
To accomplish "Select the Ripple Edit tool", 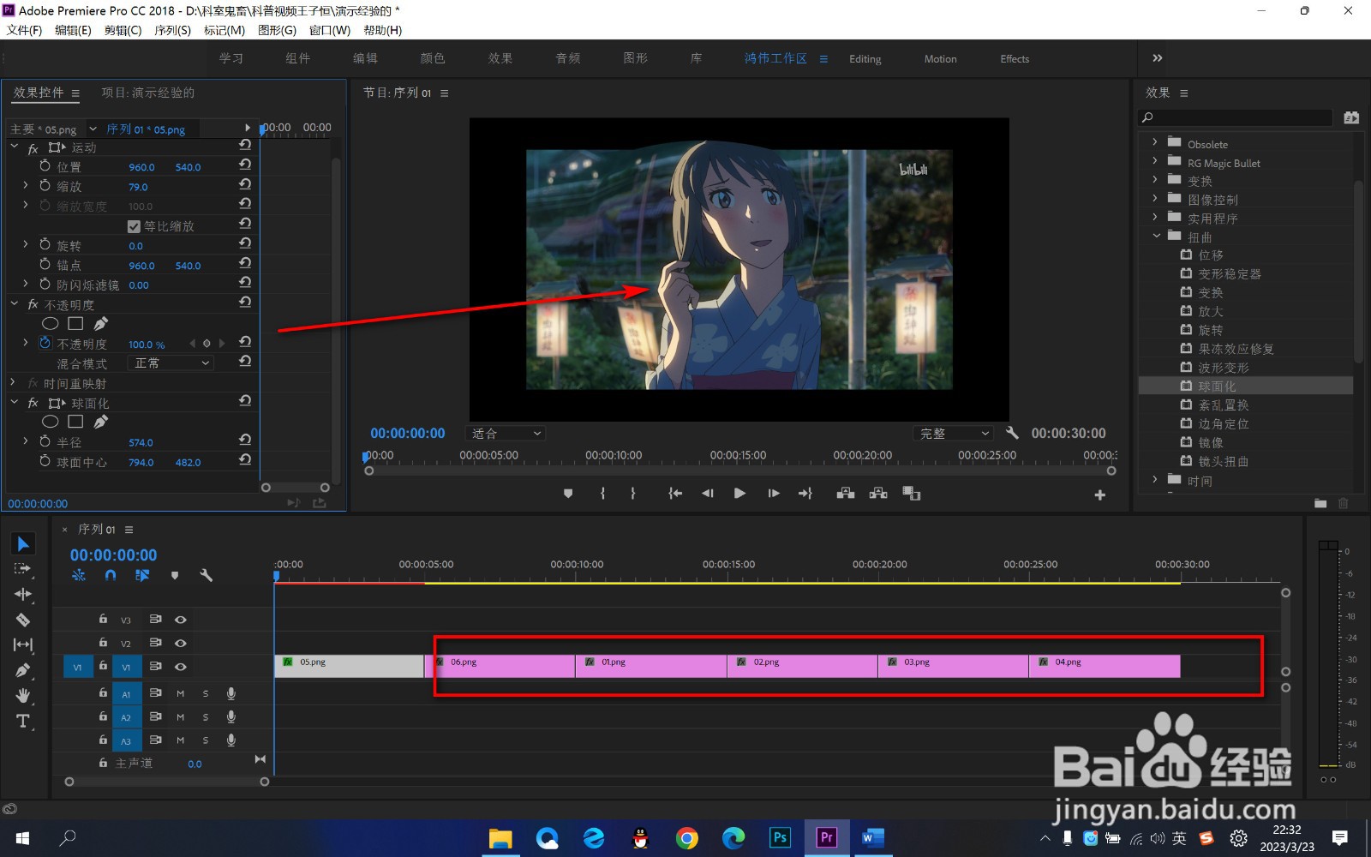I will (x=23, y=594).
